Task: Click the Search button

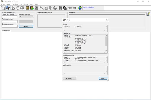Action: tap(26, 26)
